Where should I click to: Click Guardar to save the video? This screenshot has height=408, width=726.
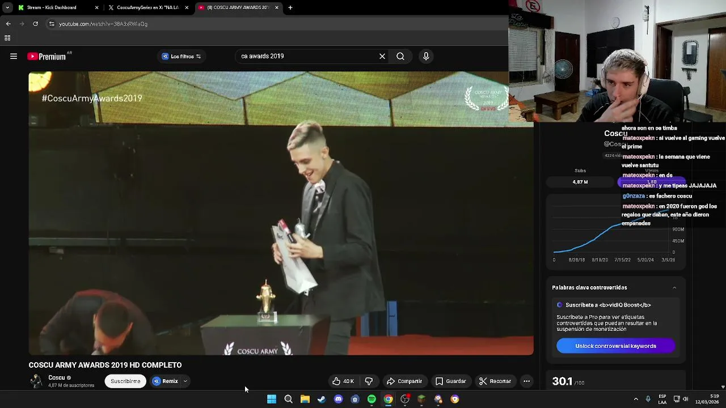coord(450,381)
